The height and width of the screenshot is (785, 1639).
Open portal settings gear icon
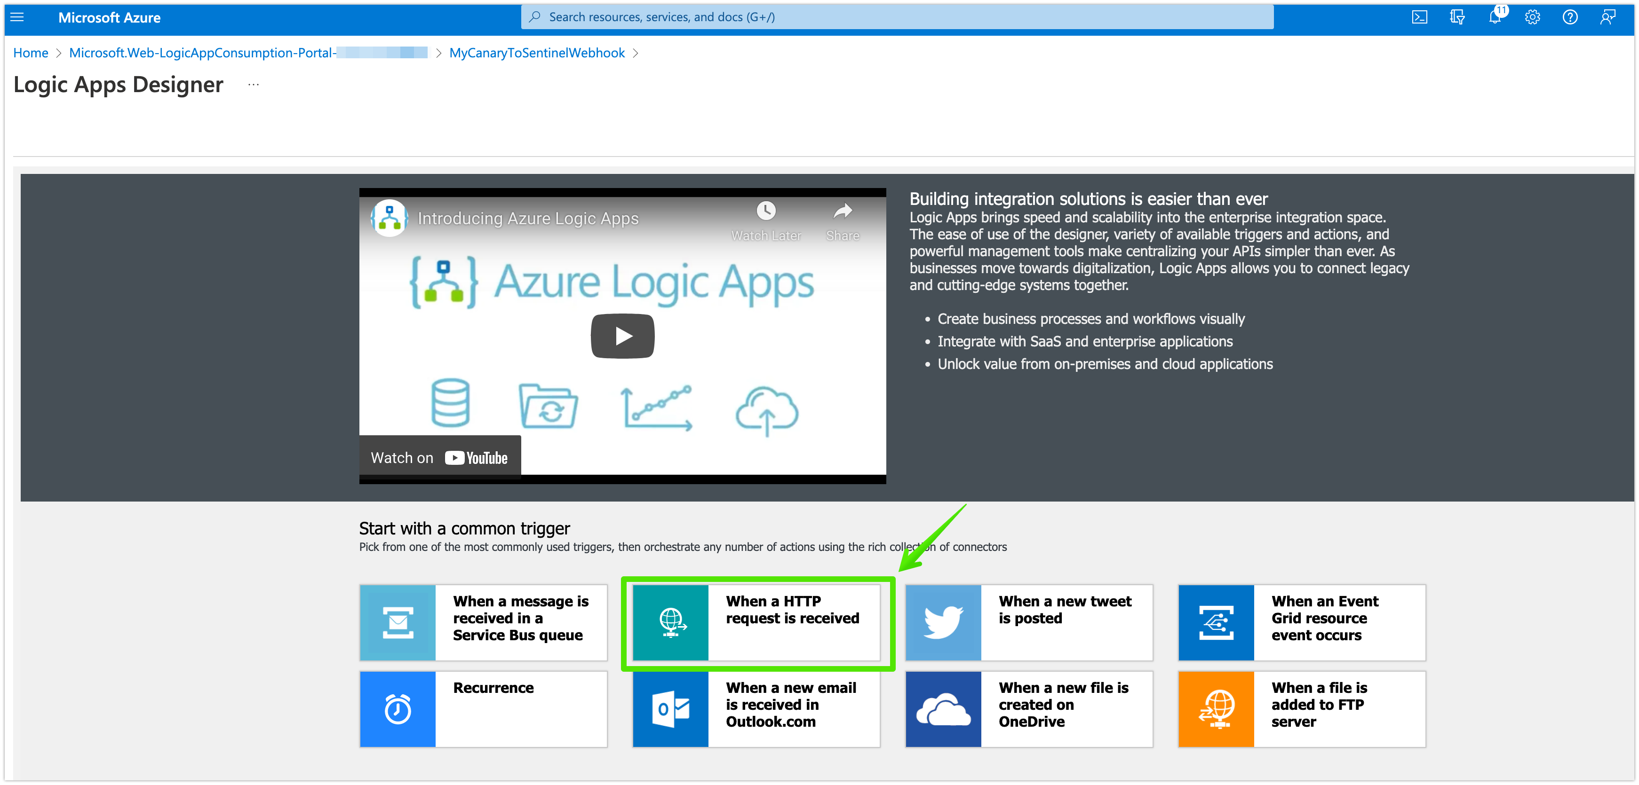[1532, 17]
